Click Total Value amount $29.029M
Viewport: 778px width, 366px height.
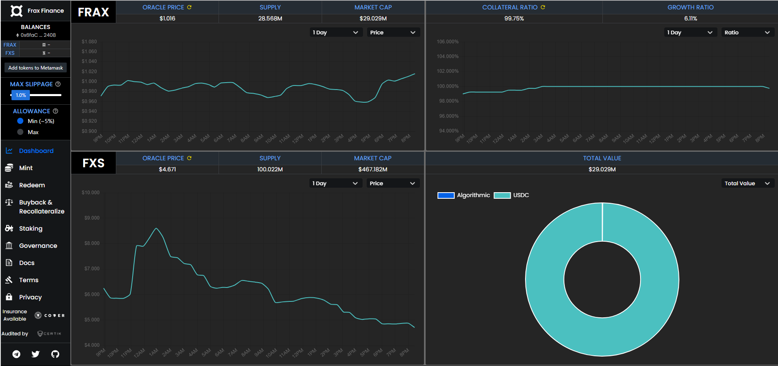pyautogui.click(x=602, y=169)
